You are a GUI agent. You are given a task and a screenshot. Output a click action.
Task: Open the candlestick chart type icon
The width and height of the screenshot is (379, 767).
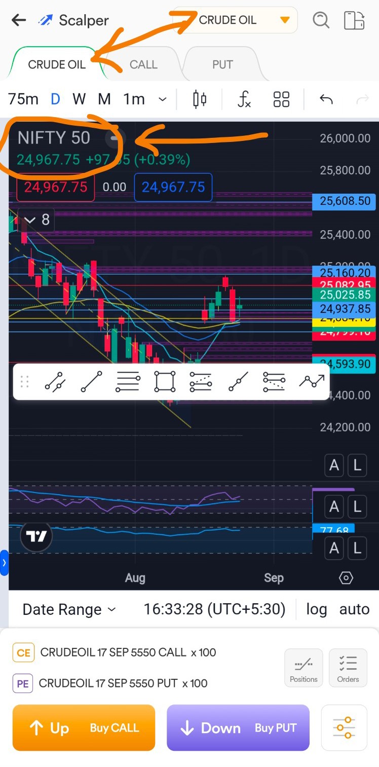200,99
